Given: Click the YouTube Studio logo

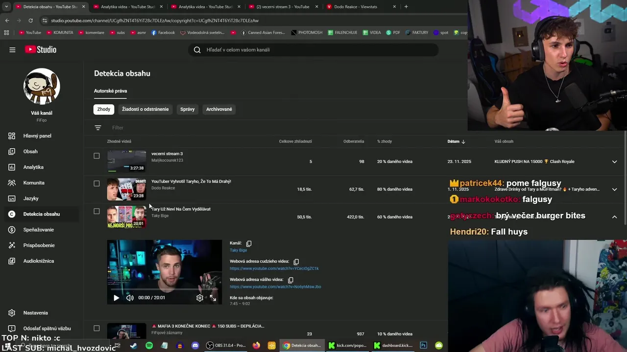Looking at the screenshot, I should pos(41,49).
